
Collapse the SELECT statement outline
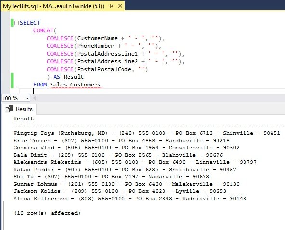16,23
